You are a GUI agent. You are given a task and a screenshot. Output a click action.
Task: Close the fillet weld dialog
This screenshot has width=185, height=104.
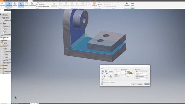[149, 66]
